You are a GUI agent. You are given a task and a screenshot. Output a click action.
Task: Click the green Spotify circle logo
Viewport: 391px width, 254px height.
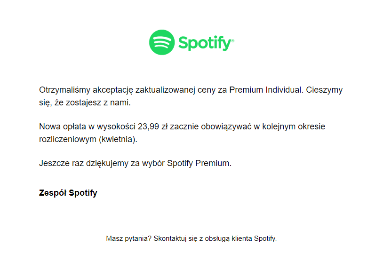162,42
